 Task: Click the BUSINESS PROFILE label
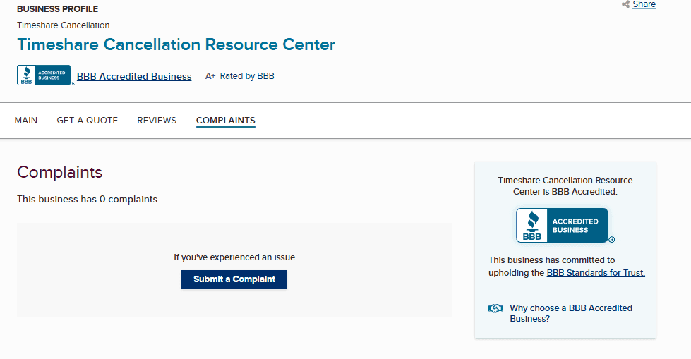pyautogui.click(x=58, y=9)
